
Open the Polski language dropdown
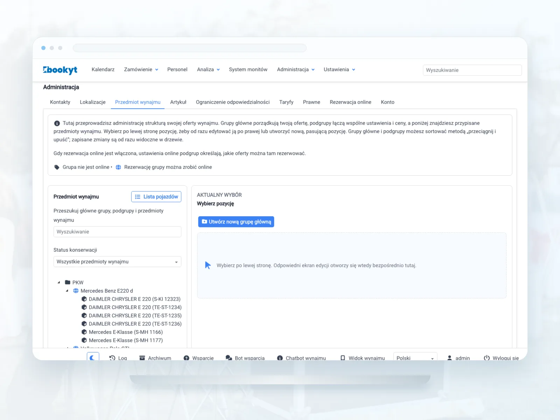415,357
